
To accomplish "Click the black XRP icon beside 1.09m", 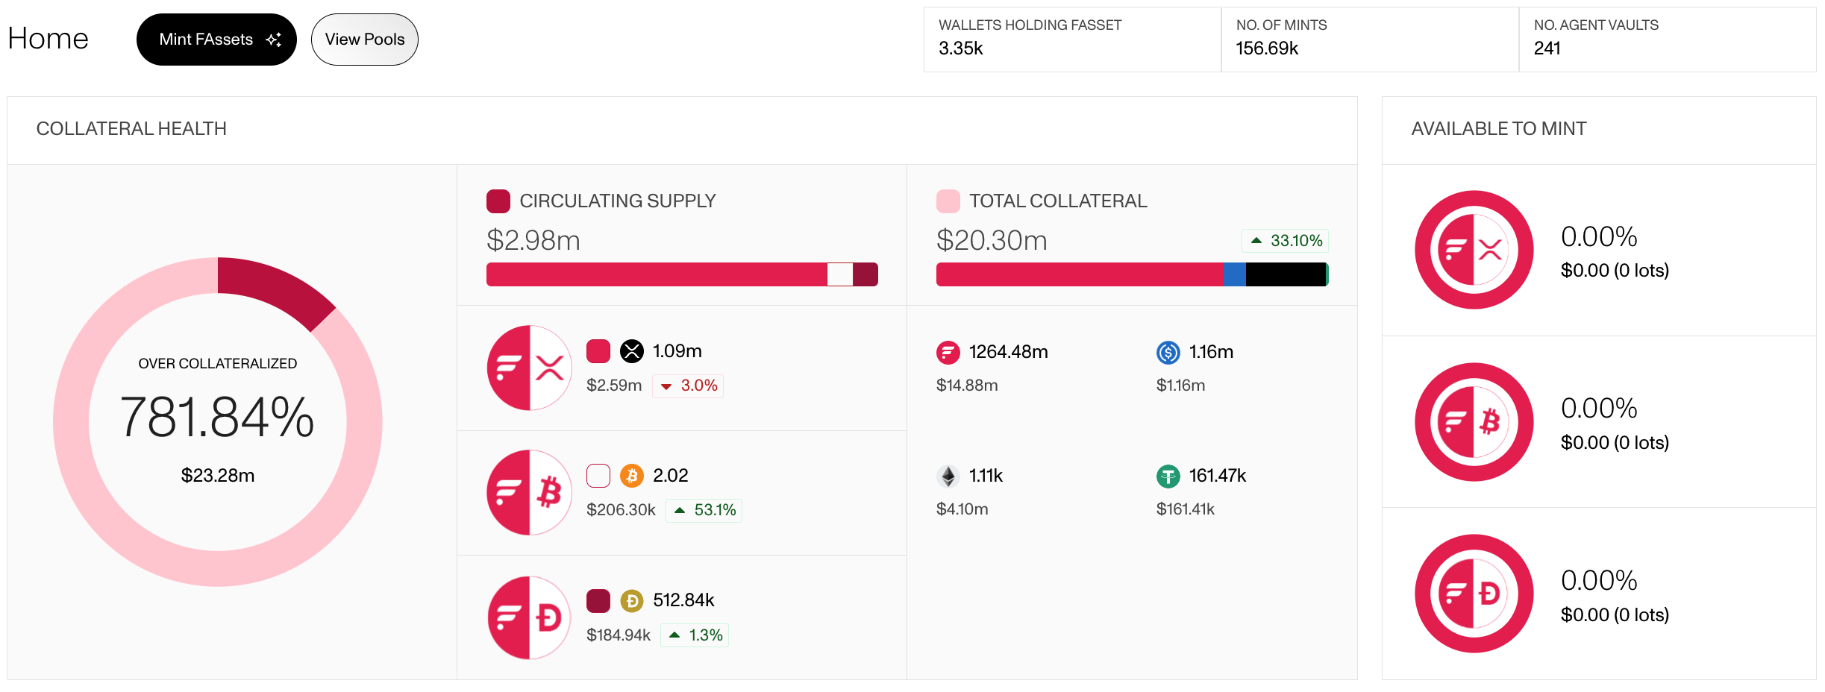I will click(x=632, y=351).
